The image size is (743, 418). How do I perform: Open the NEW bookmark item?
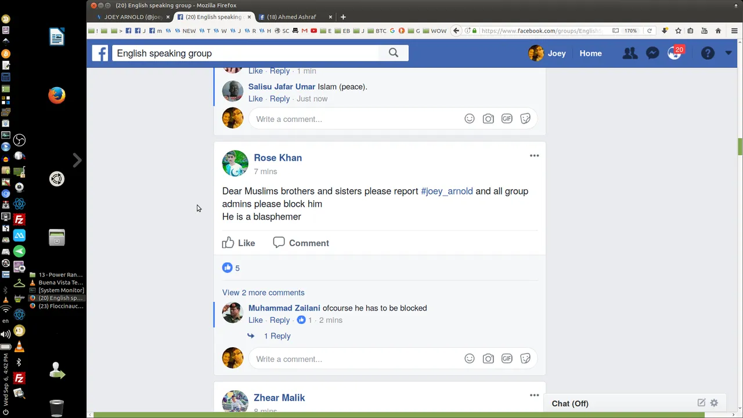(185, 31)
